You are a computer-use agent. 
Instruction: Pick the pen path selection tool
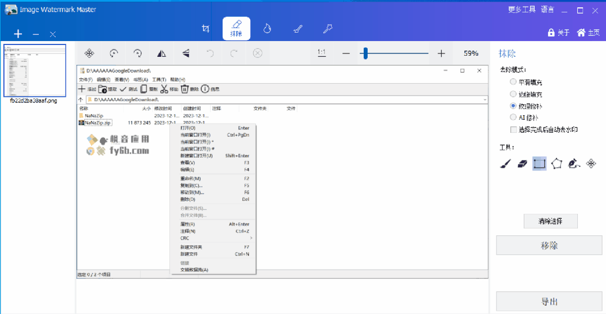coord(574,164)
